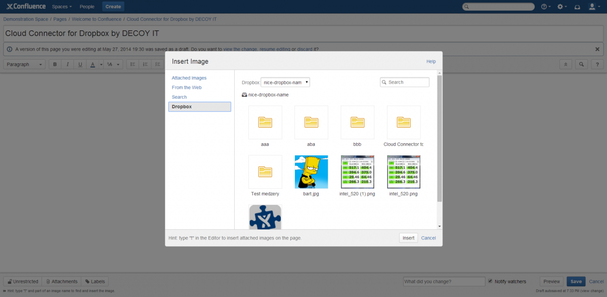Screen dimensions: 607x297
Task: Open the aba folder
Action: pyautogui.click(x=311, y=122)
